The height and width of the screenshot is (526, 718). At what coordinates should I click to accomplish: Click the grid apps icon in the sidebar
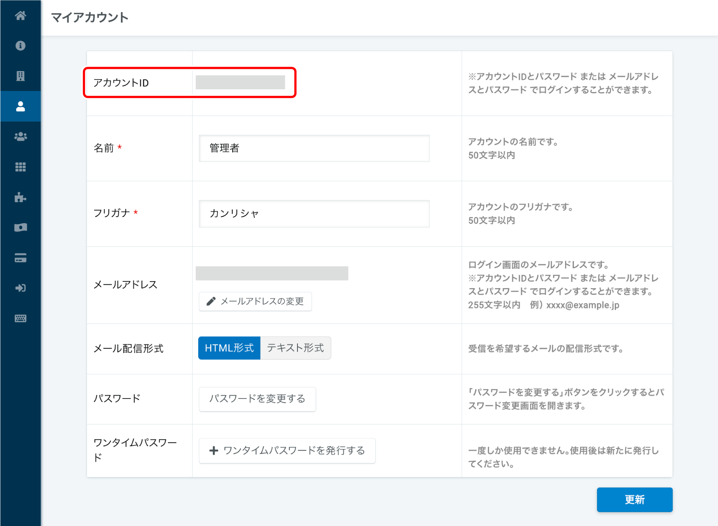[x=20, y=167]
